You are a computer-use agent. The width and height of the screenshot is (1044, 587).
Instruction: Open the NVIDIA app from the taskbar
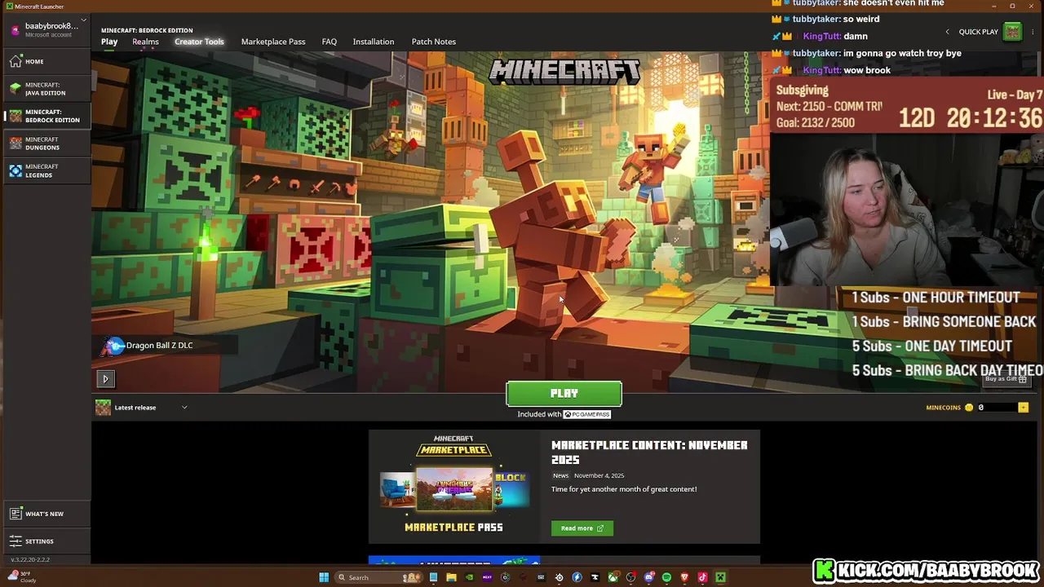coord(469,577)
